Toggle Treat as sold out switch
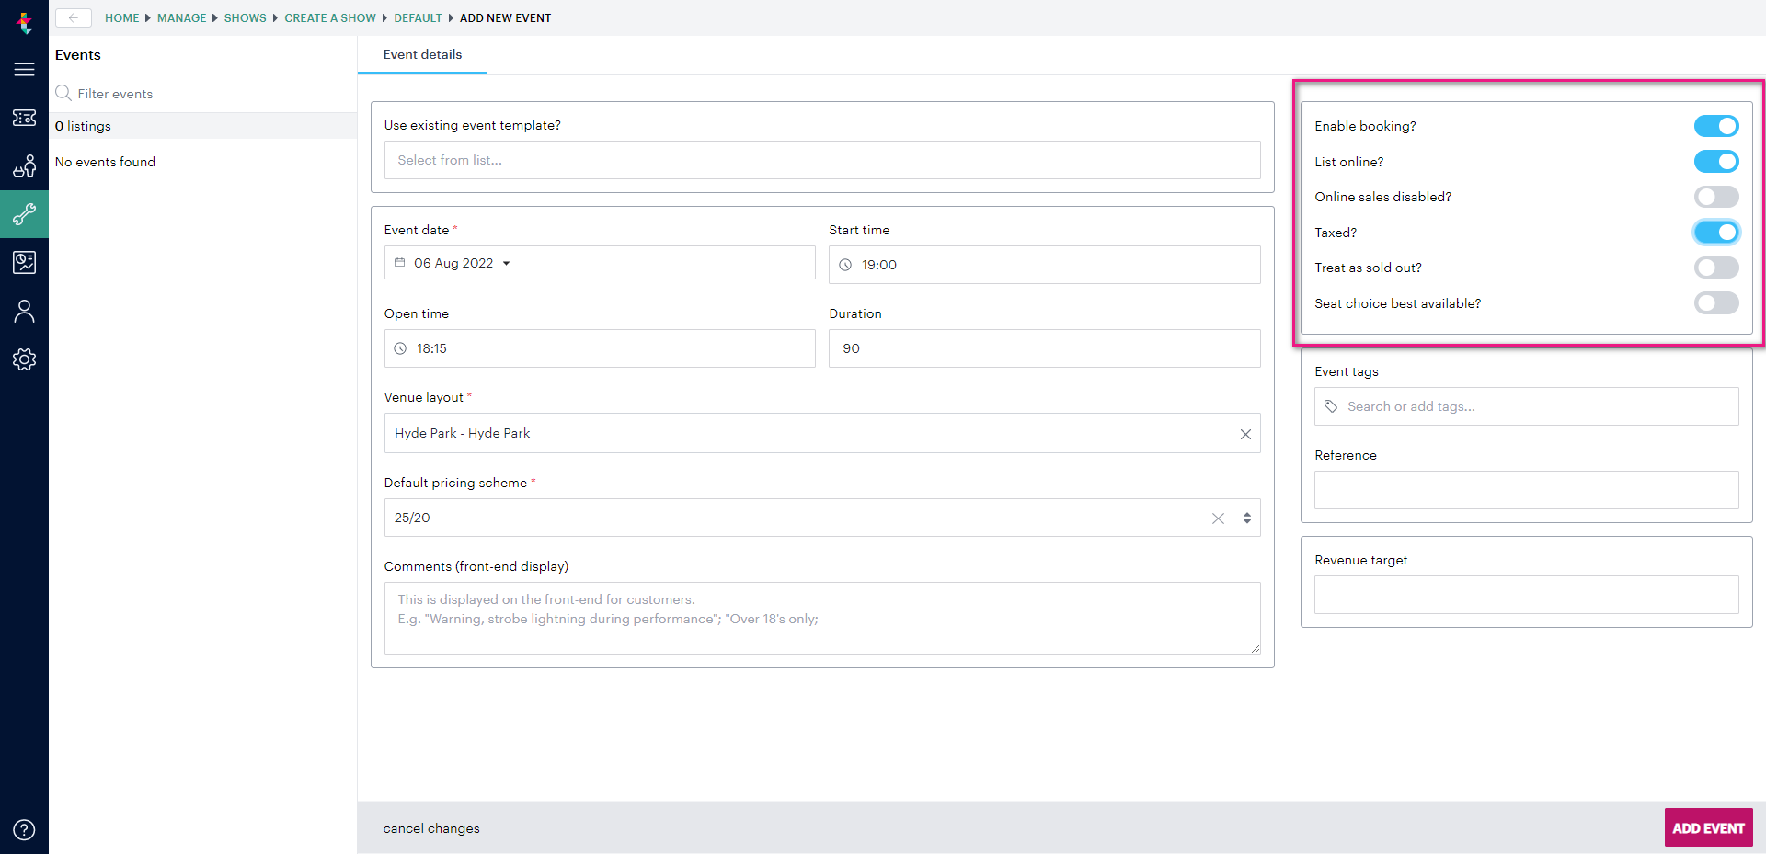This screenshot has width=1766, height=854. click(1716, 268)
